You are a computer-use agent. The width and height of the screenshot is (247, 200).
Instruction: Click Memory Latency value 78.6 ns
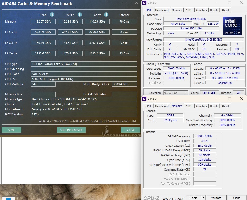tap(124, 21)
